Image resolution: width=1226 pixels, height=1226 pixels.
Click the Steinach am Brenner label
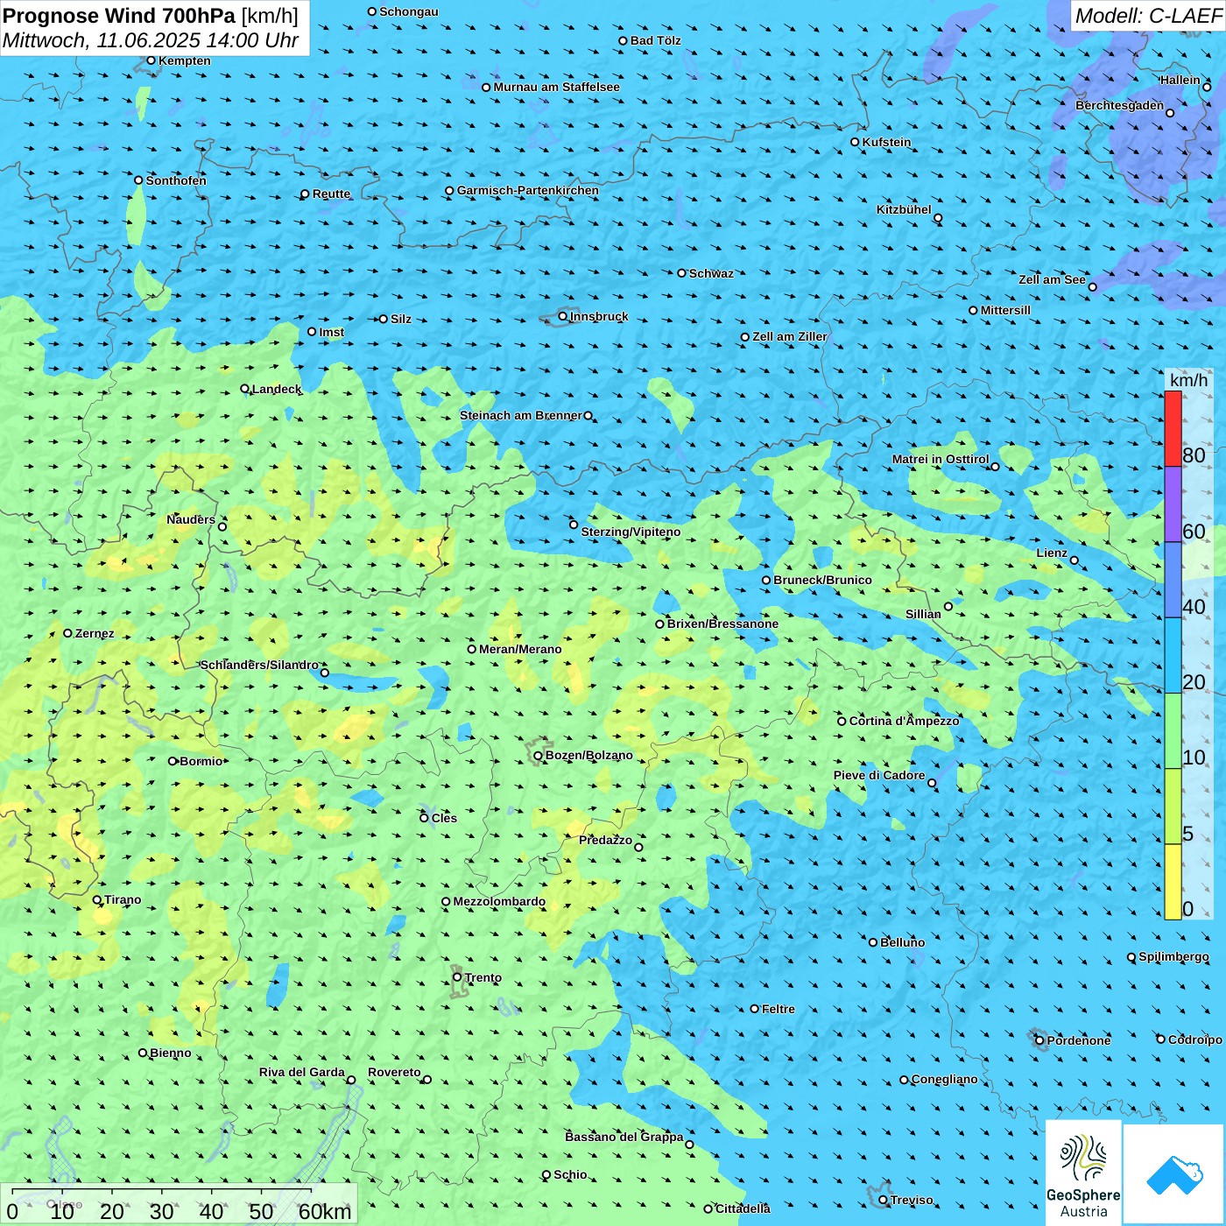tap(521, 415)
